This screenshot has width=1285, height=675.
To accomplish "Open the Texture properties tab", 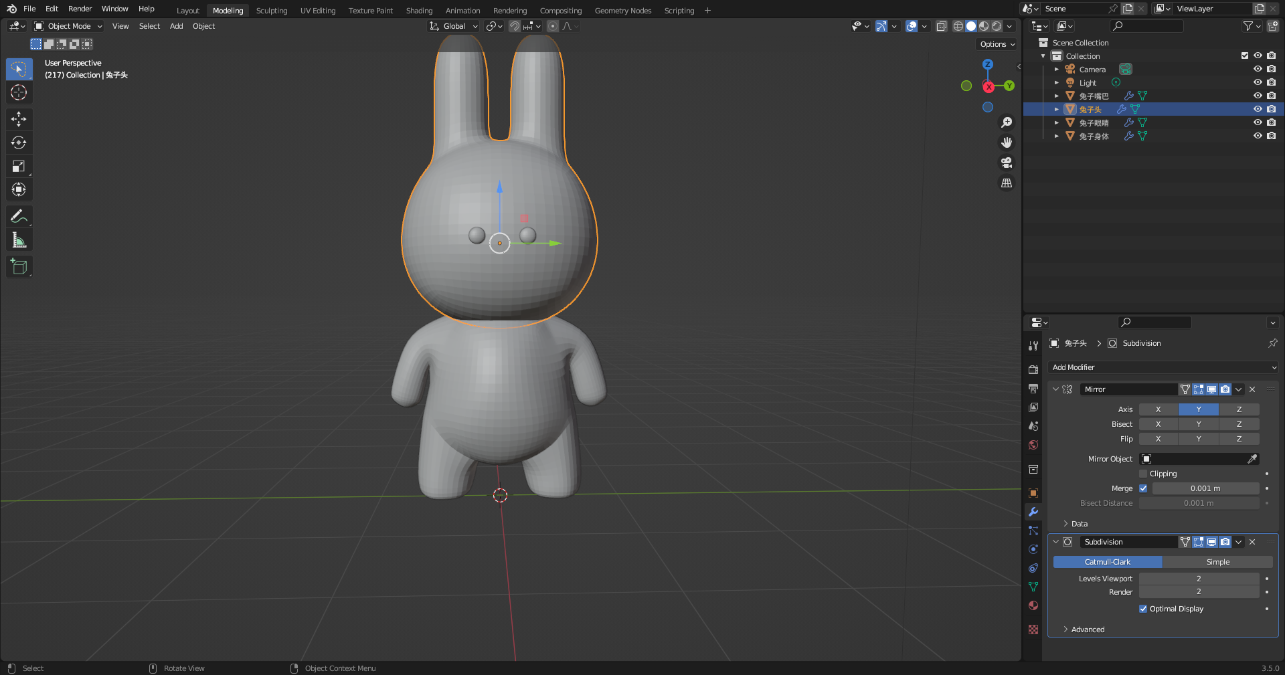I will tap(1033, 630).
